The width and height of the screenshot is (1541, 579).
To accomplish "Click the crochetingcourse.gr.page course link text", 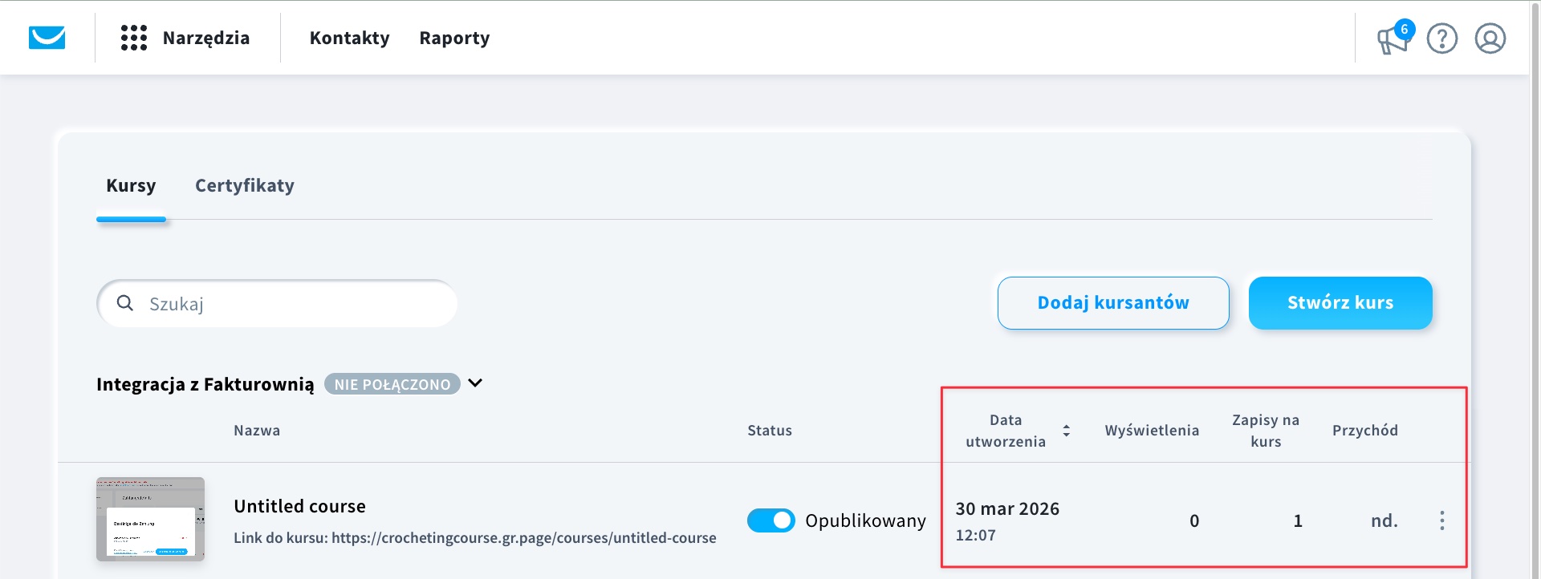I will point(523,538).
